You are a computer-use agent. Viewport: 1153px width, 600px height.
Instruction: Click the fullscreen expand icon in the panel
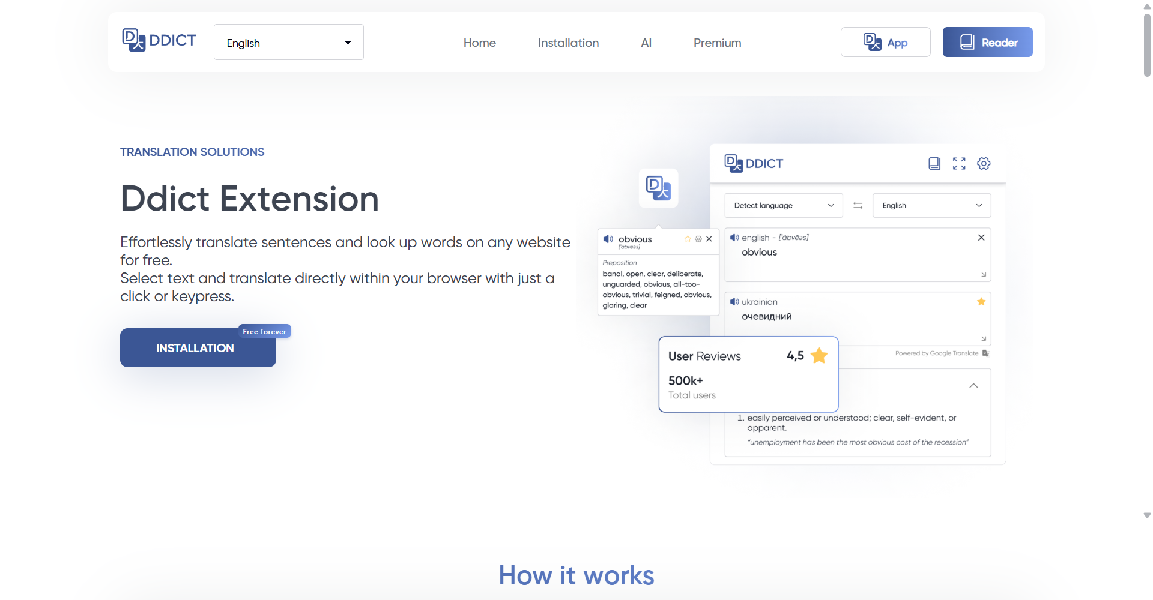click(x=960, y=163)
